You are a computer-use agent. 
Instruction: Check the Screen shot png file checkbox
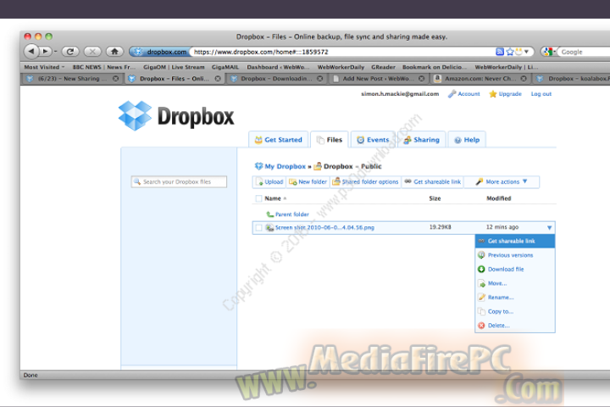pos(258,227)
